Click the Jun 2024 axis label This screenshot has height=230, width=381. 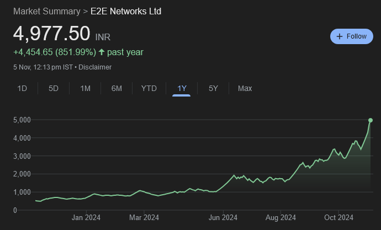(x=223, y=218)
